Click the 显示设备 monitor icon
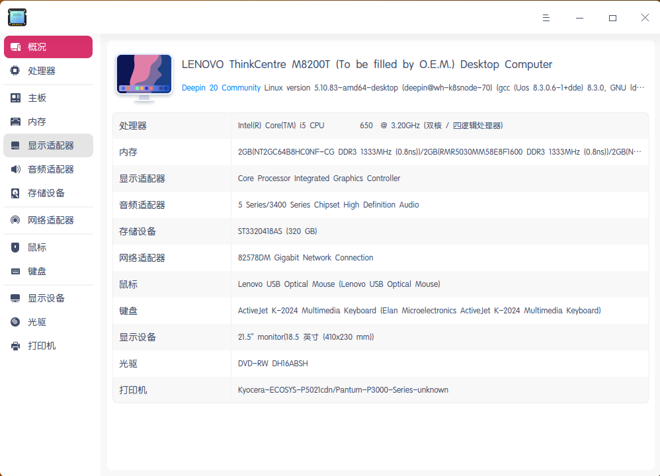This screenshot has height=476, width=660. (x=15, y=298)
